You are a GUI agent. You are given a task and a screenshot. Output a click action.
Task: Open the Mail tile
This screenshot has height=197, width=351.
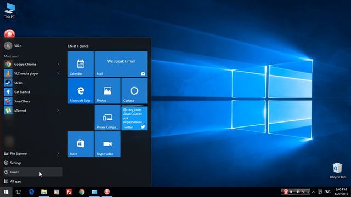[x=121, y=64]
